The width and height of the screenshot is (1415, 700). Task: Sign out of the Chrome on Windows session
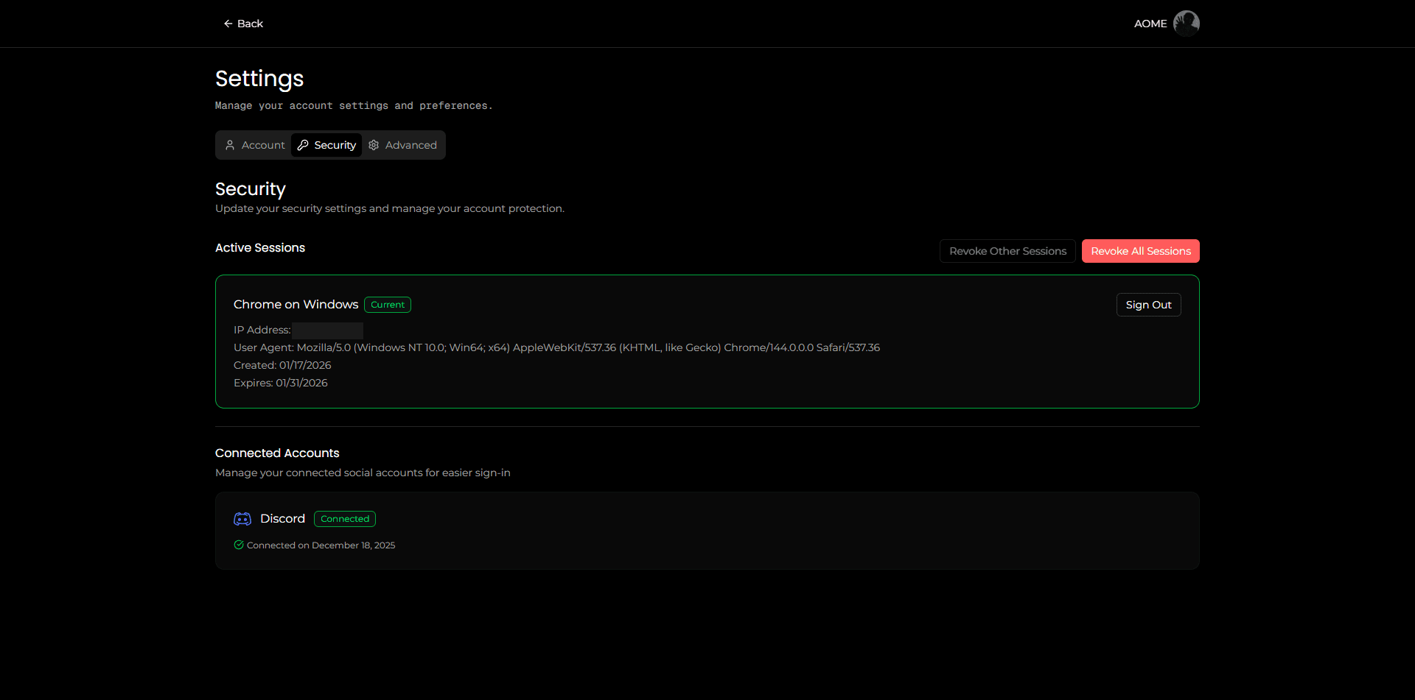pyautogui.click(x=1148, y=304)
